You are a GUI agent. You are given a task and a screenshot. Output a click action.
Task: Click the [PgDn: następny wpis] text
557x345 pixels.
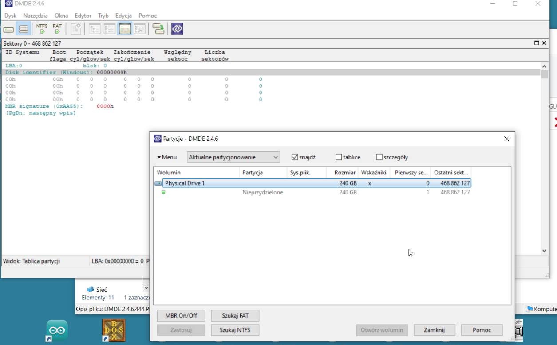click(40, 113)
